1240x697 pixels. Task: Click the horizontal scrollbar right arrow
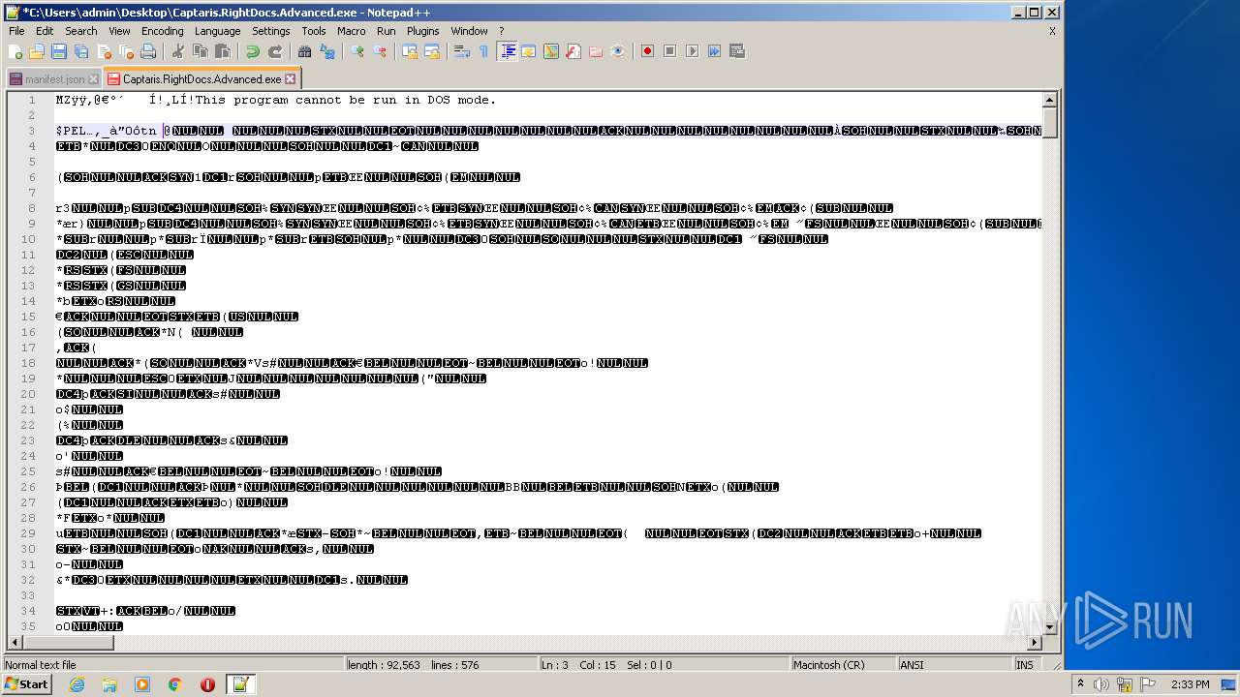click(1035, 642)
